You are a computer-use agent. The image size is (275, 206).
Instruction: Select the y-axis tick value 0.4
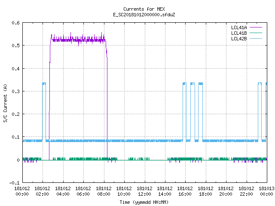pyautogui.click(x=15, y=69)
